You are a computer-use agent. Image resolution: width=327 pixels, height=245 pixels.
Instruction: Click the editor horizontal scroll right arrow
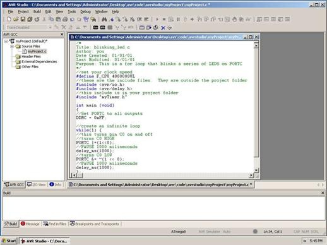tap(251, 175)
